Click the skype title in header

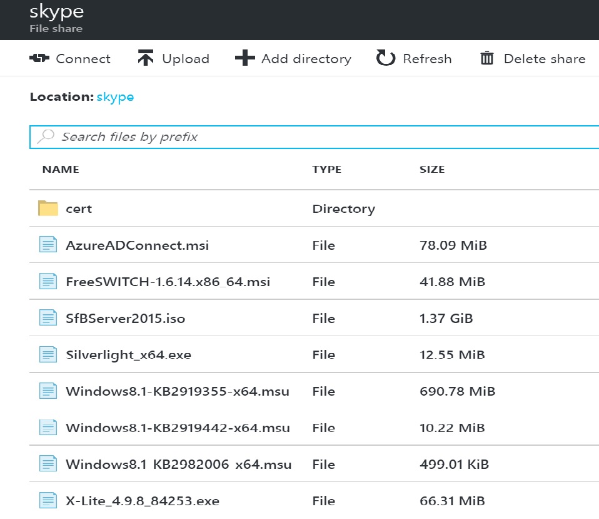click(56, 12)
